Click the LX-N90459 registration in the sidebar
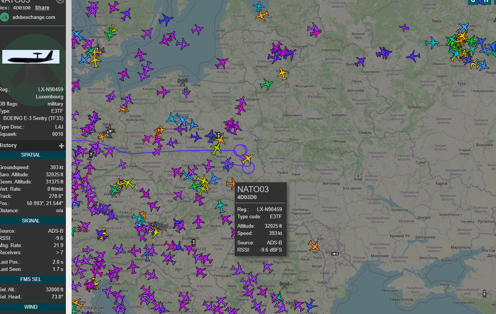This screenshot has width=496, height=314. 51,90
